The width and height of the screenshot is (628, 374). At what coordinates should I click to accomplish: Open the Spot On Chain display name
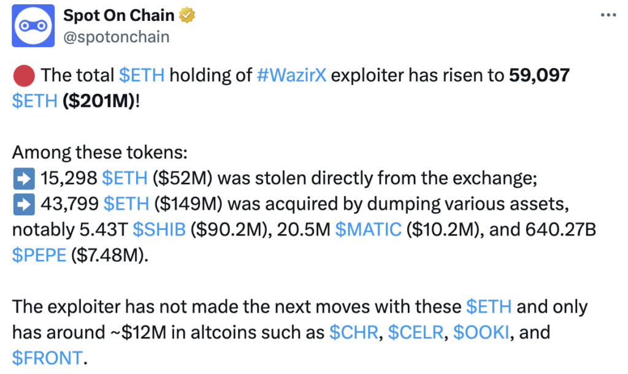(x=119, y=15)
